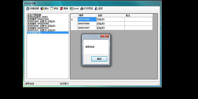Open 打印预览 print preview icon
Image resolution: width=198 pixels, height=99 pixels.
coord(82,8)
